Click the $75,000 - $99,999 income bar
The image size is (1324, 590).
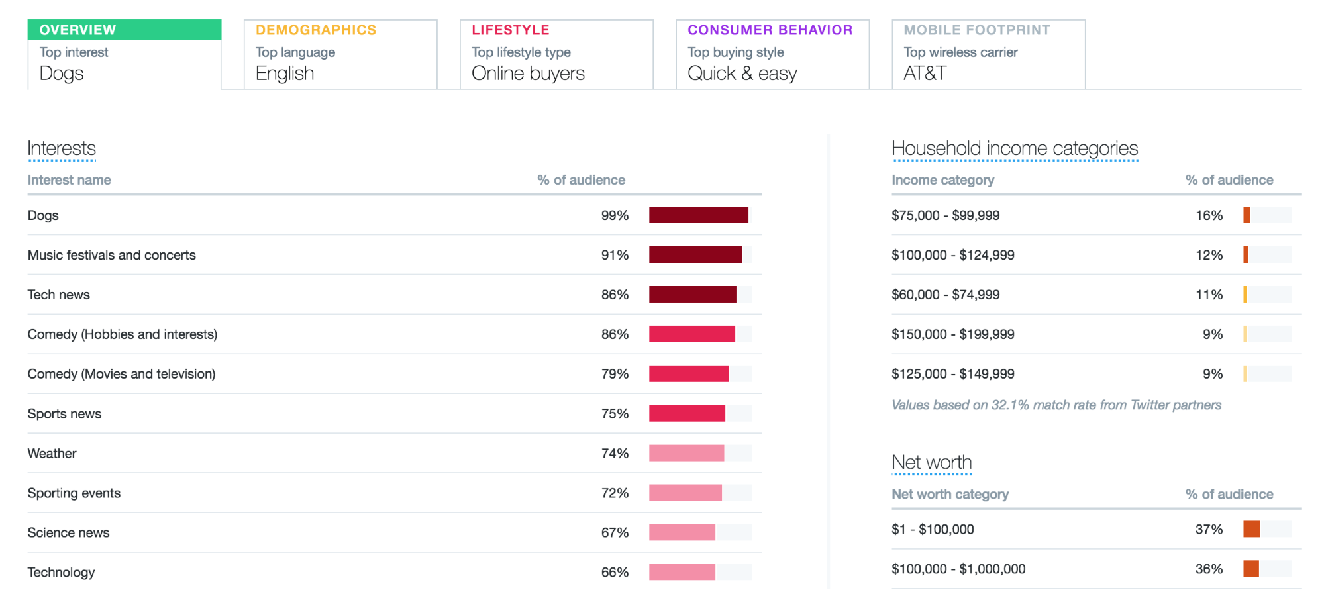pos(1247,215)
